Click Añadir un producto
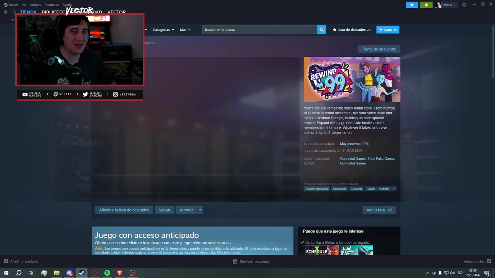The height and width of the screenshot is (278, 495). point(21,261)
